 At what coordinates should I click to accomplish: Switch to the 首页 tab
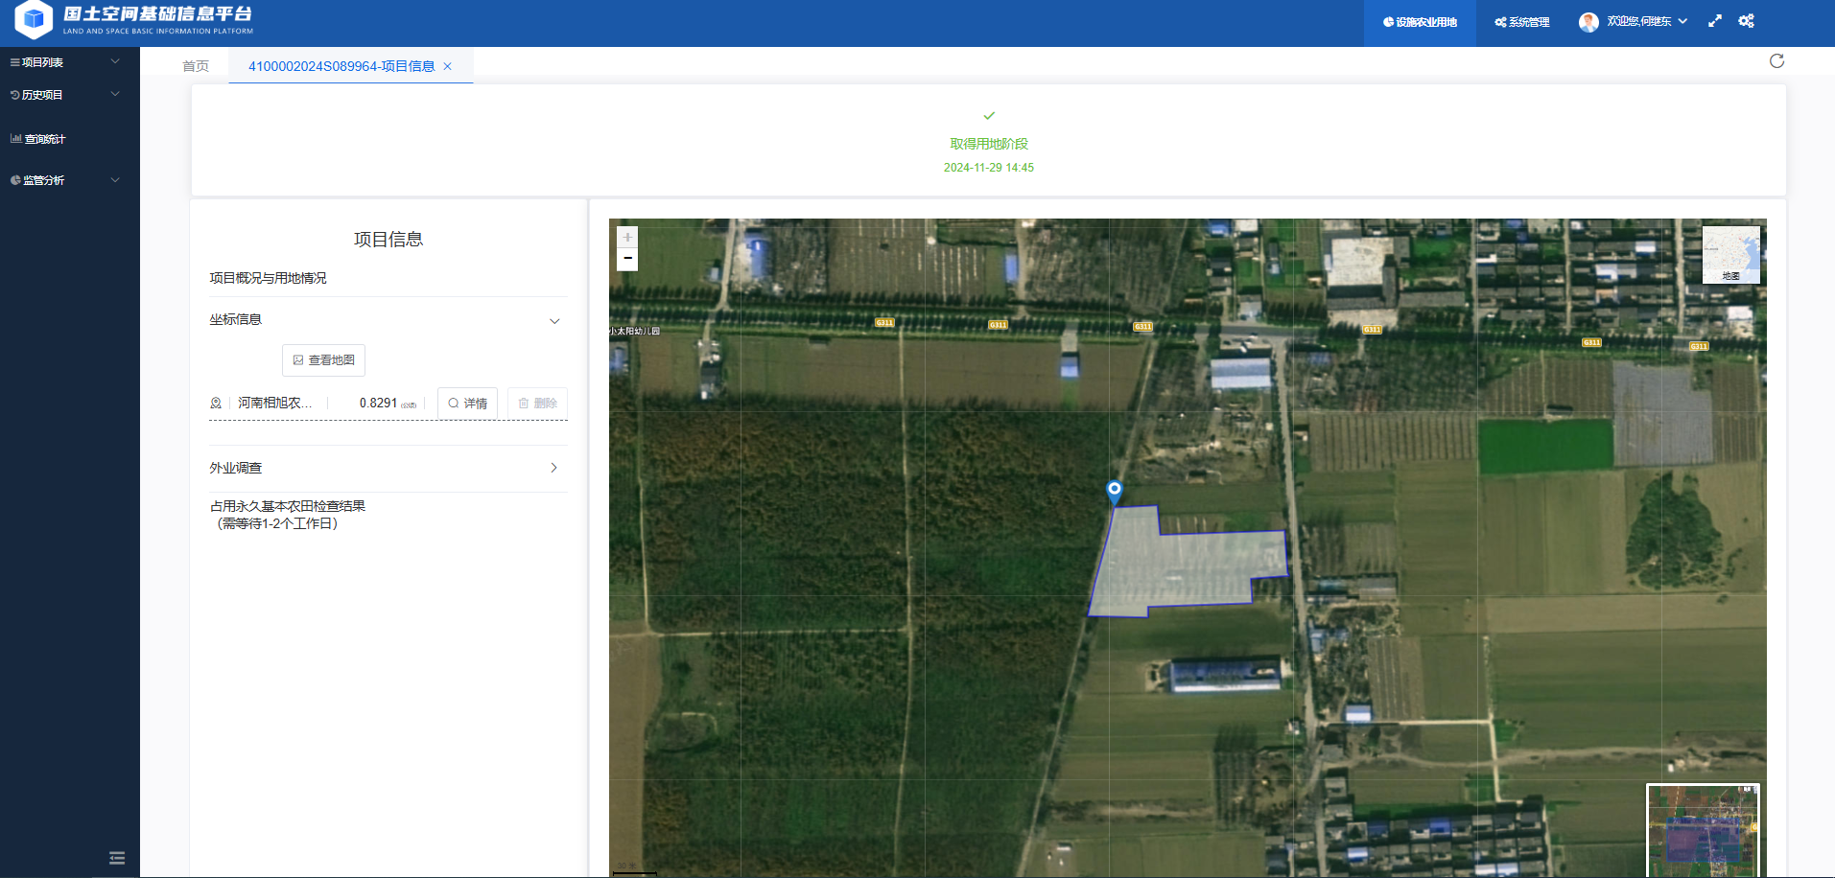[x=196, y=66]
